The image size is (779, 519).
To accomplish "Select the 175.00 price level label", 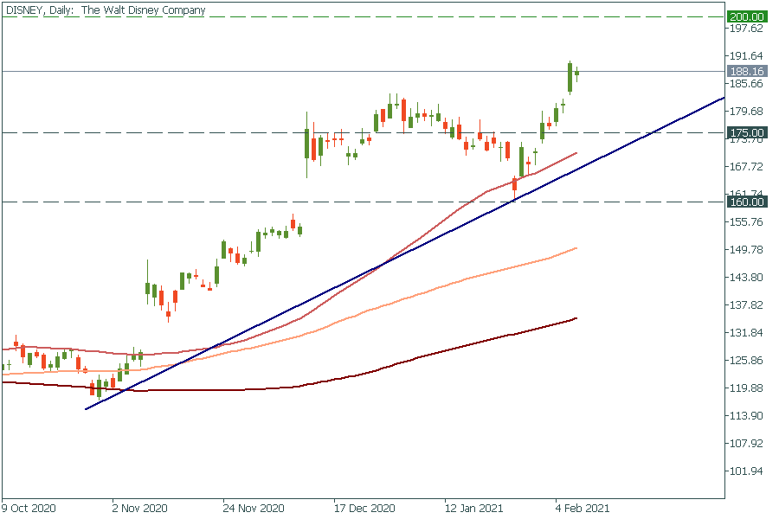I will tap(746, 132).
